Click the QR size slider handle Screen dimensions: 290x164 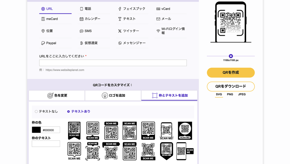point(231,56)
